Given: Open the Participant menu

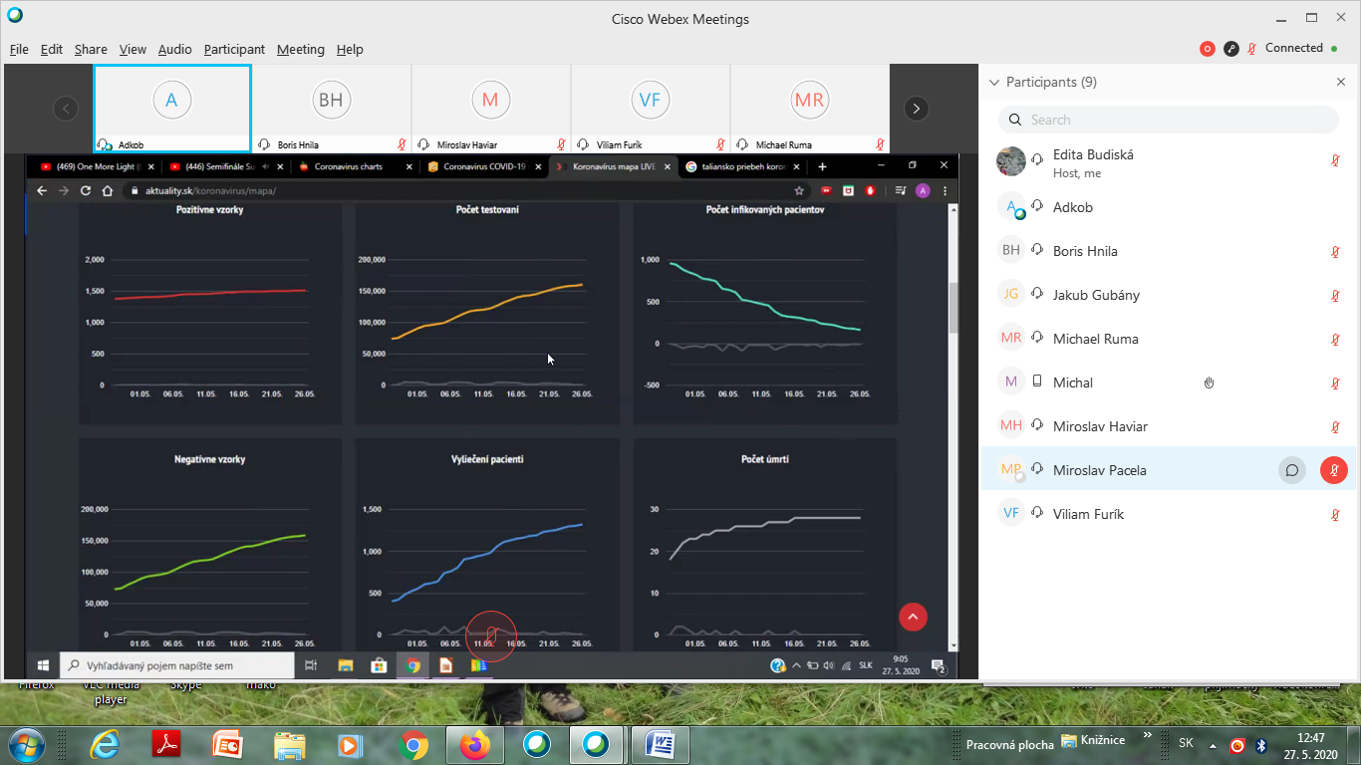Looking at the screenshot, I should click(234, 49).
